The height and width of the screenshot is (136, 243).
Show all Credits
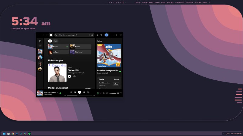[x=117, y=79]
